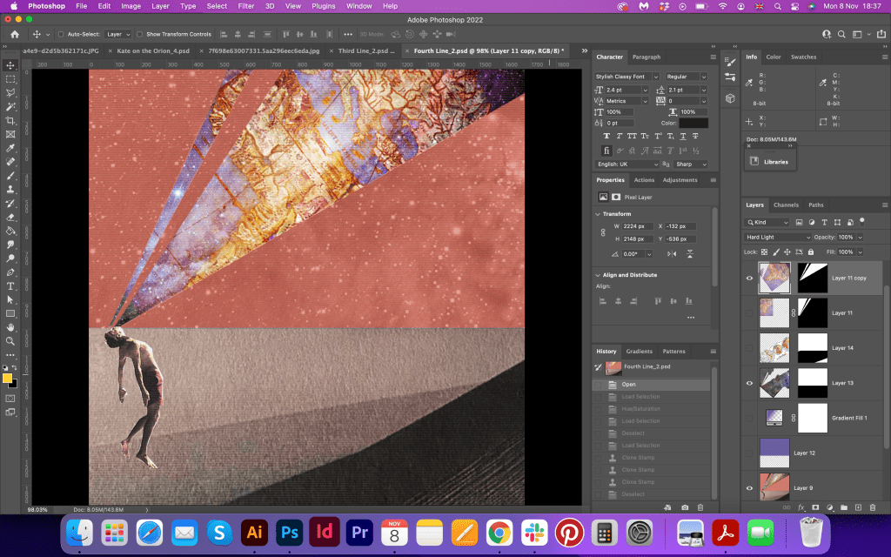This screenshot has width=891, height=557.
Task: Hide Layer 13 using its eye icon
Action: coord(749,382)
